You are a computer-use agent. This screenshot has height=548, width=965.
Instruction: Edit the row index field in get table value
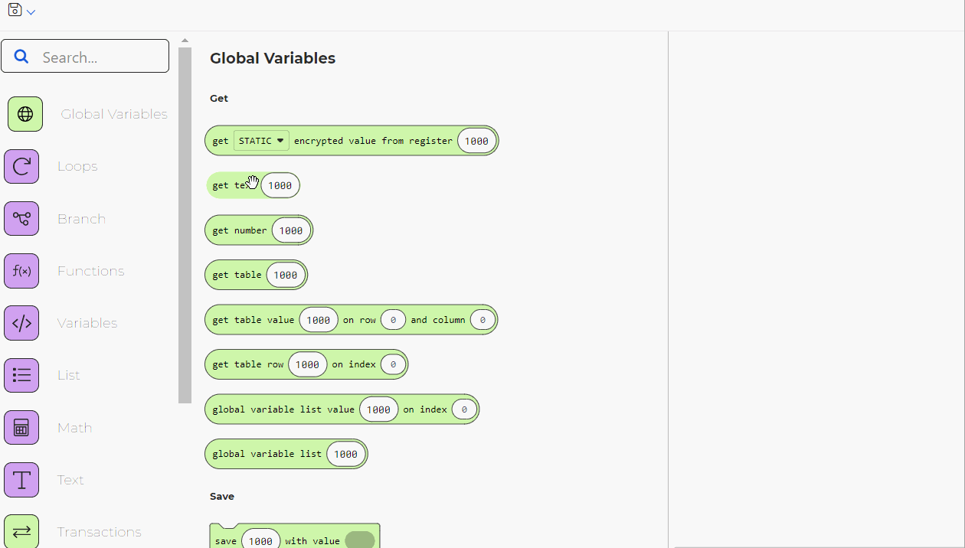[392, 319]
